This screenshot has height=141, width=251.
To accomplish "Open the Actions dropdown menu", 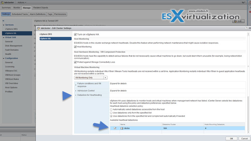I will coord(22,3).
